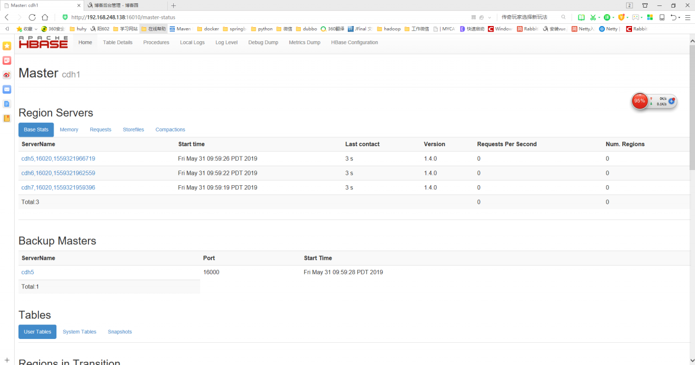This screenshot has height=365, width=695.
Task: Open address bar dropdown chevron
Action: [490, 17]
